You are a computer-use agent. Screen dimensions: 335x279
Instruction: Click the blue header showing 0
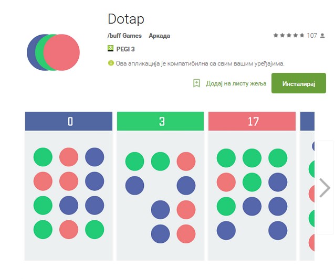[69, 121]
